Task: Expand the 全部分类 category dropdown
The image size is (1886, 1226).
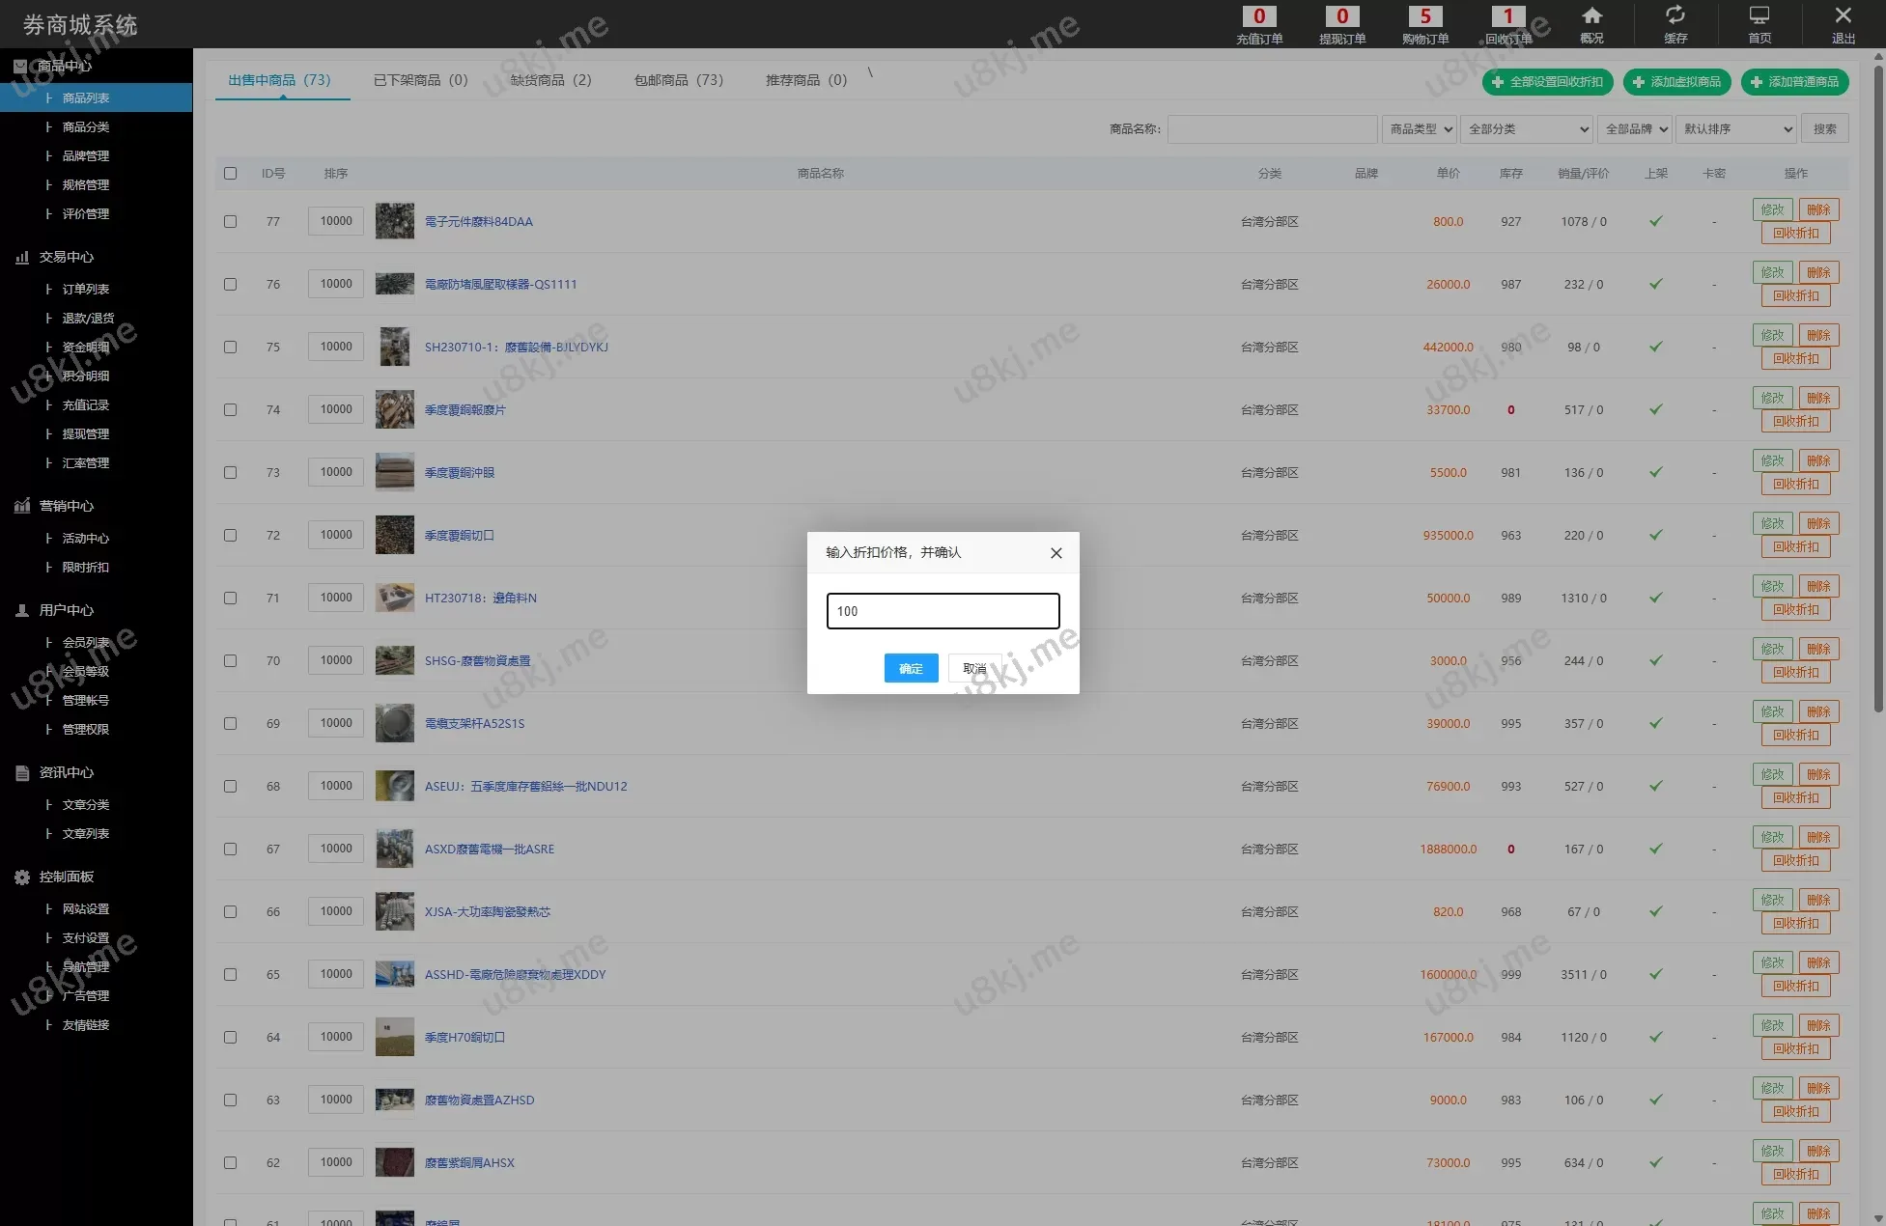Action: coord(1527,128)
